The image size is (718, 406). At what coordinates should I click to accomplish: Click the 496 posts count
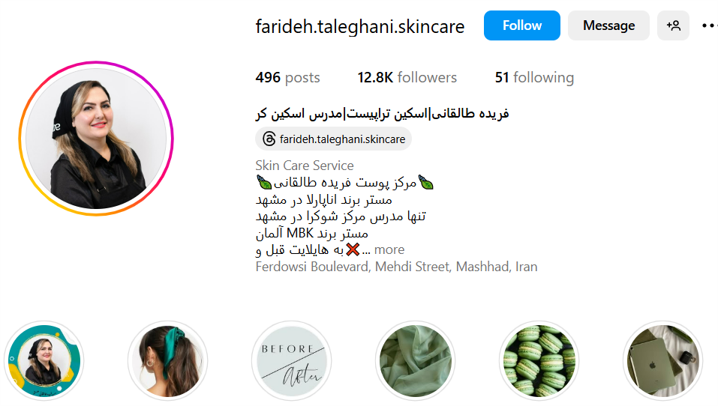[287, 77]
